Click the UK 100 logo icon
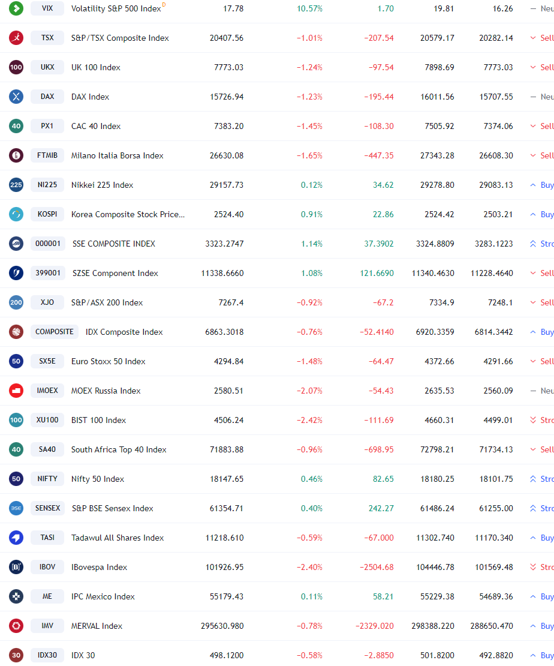 point(16,67)
